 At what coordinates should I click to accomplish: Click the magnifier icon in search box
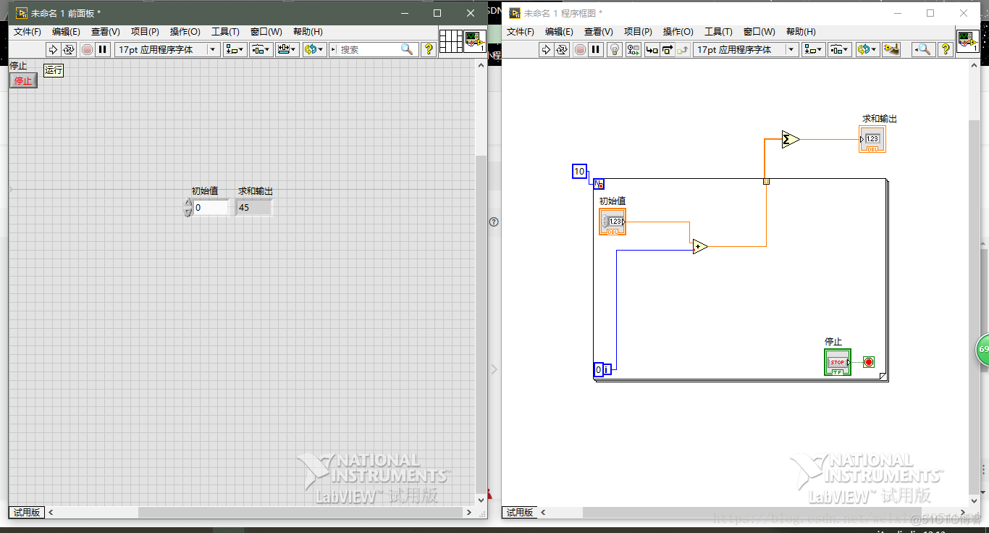(407, 49)
